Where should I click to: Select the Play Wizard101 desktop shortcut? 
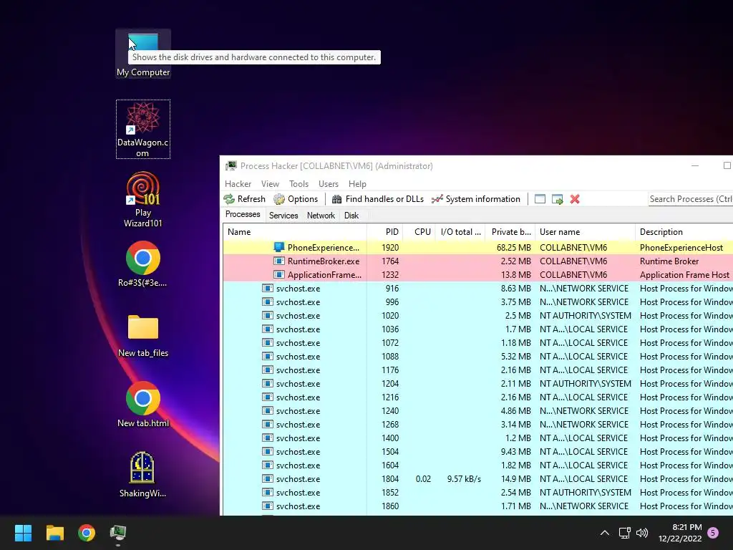click(x=143, y=200)
